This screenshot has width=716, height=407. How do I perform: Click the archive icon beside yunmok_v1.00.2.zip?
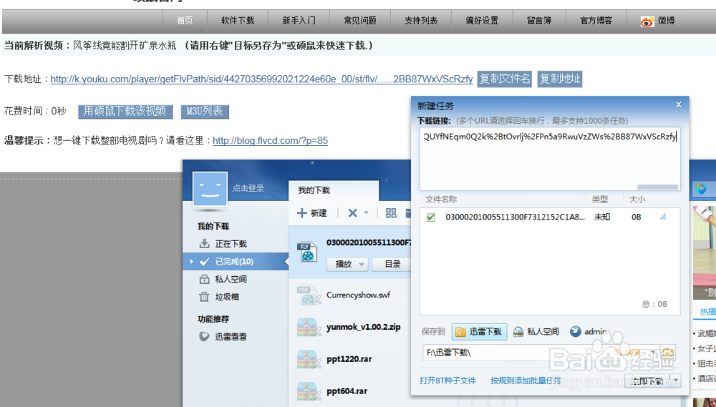pyautogui.click(x=307, y=327)
